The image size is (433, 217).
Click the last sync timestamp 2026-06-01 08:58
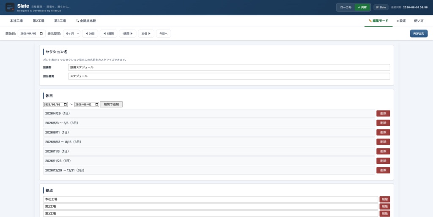(415, 8)
